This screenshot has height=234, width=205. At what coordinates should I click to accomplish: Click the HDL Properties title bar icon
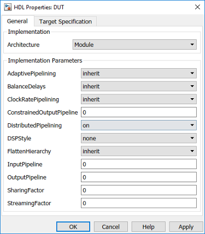tap(8, 7)
